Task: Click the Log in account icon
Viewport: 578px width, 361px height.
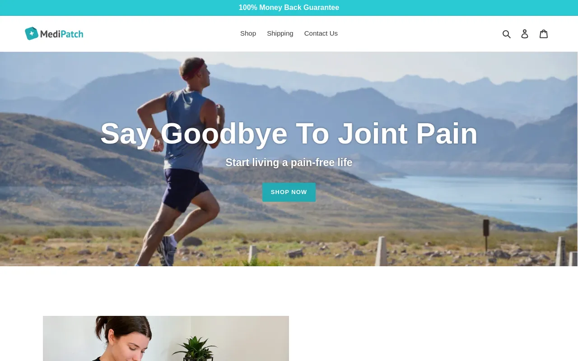Action: (525, 34)
